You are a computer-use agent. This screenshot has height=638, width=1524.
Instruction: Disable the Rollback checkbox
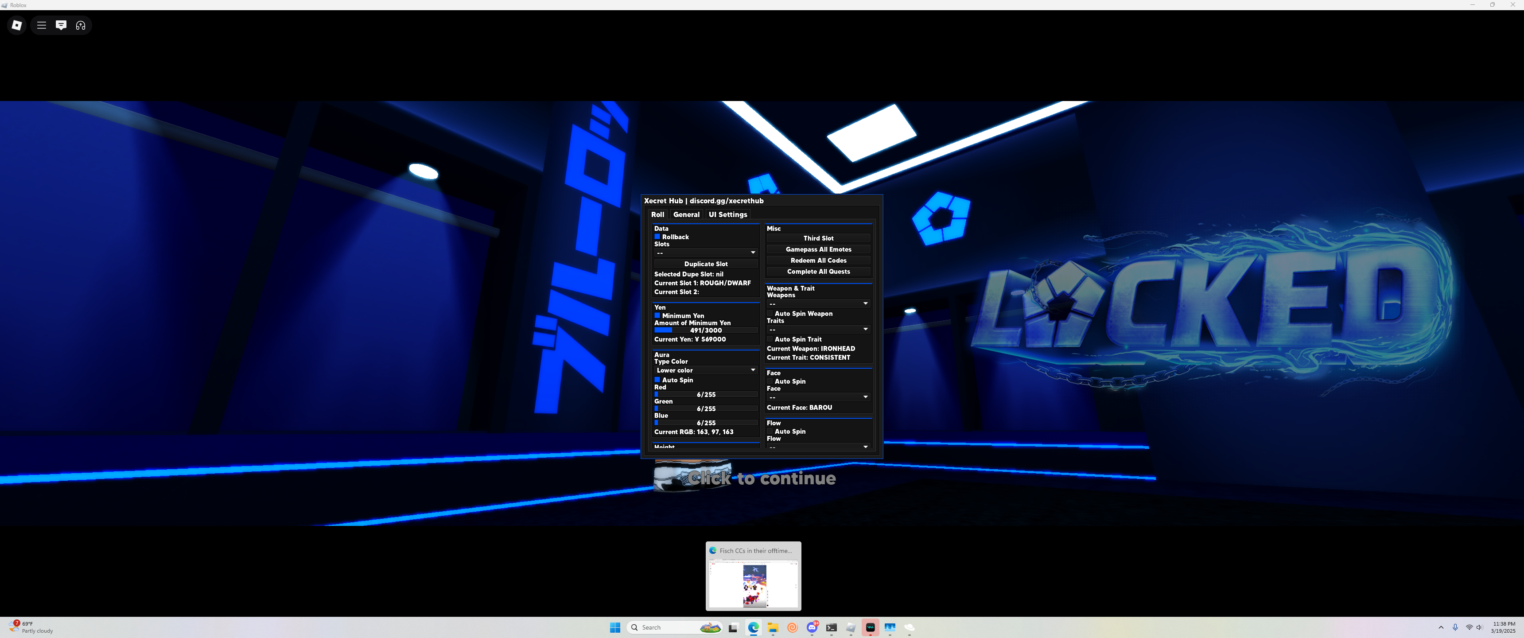[657, 237]
